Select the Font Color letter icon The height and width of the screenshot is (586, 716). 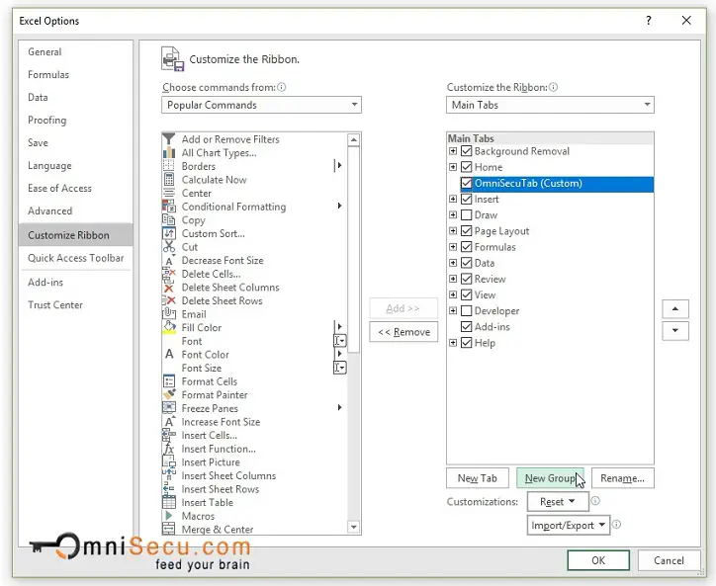(x=169, y=354)
